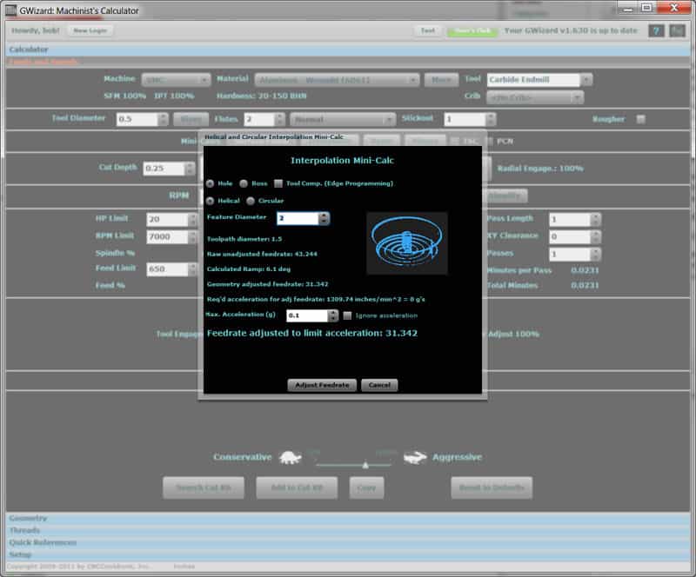The image size is (696, 577).
Task: Click the Tool button in the top bar
Action: tap(428, 30)
